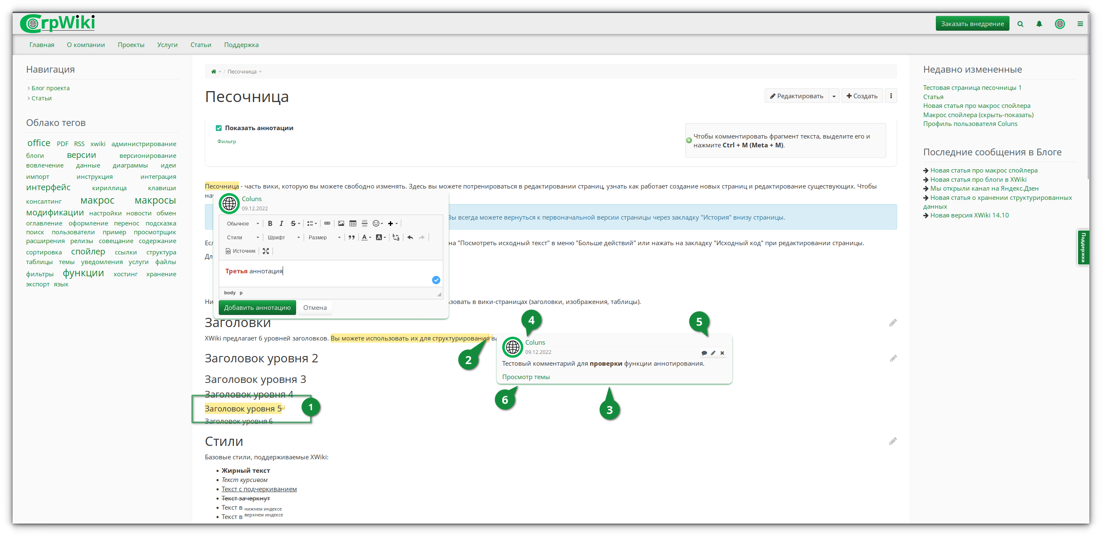This screenshot has height=537, width=1102.
Task: Open the Размер font size dropdown
Action: (x=324, y=237)
